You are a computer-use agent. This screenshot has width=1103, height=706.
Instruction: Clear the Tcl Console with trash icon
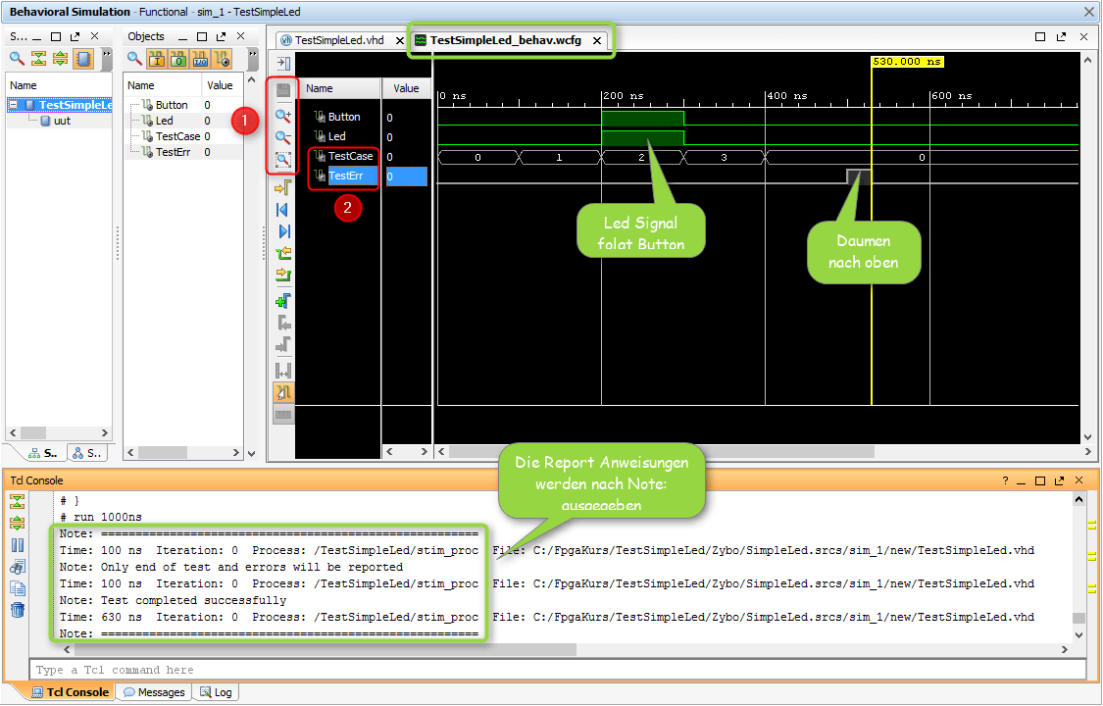[x=18, y=611]
